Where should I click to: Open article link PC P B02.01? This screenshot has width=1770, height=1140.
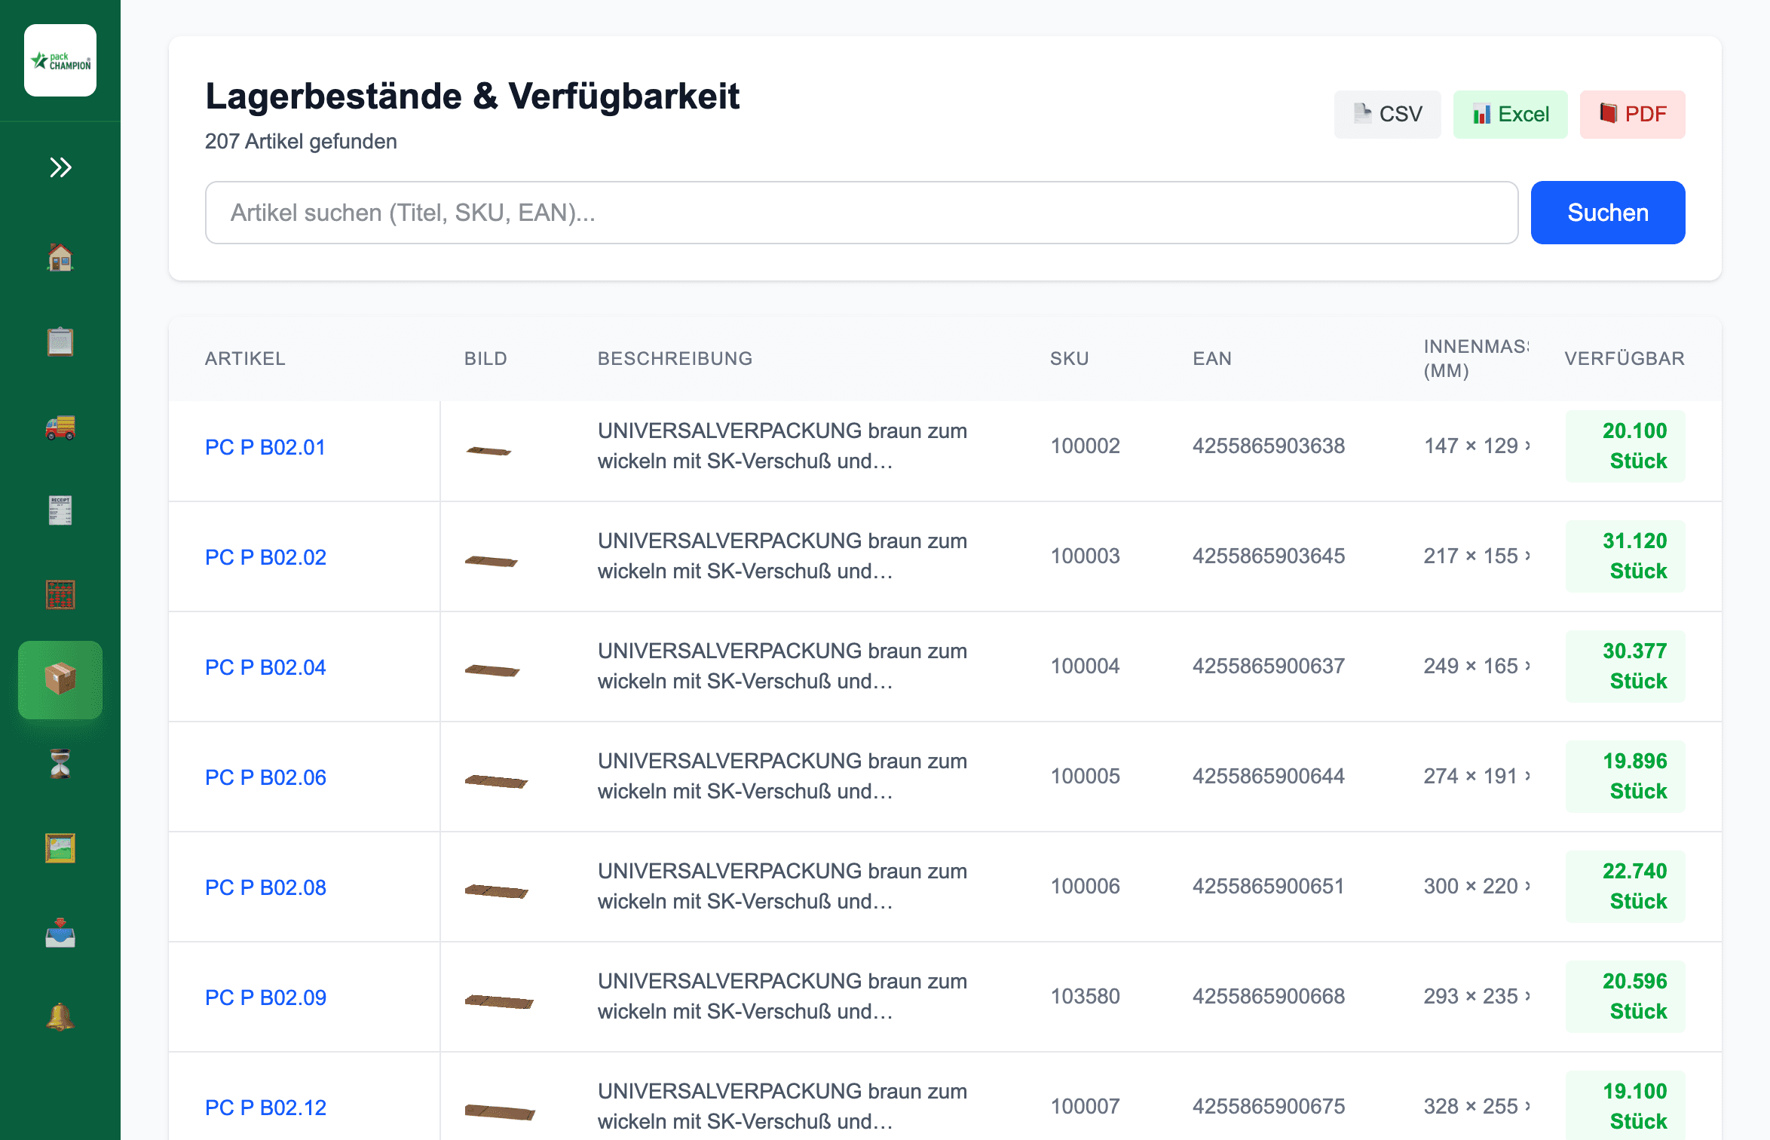pyautogui.click(x=265, y=447)
